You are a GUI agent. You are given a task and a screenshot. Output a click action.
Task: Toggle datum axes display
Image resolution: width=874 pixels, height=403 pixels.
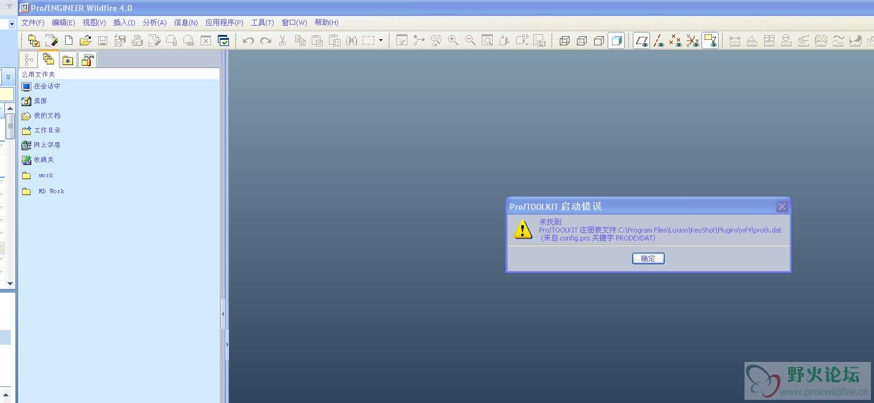(659, 41)
